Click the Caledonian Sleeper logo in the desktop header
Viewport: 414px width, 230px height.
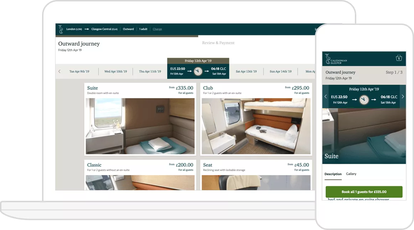click(x=61, y=29)
